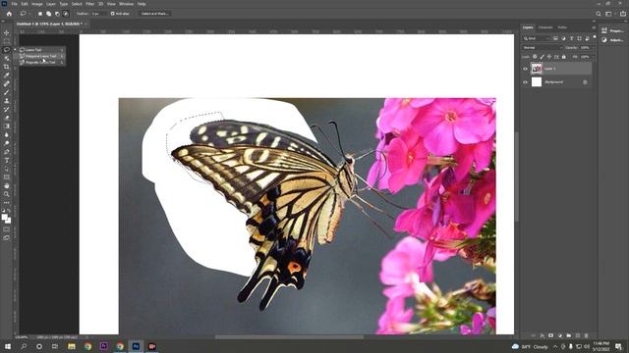This screenshot has height=353, width=629.
Task: Toggle lock all padlock icon
Action: pyautogui.click(x=563, y=57)
